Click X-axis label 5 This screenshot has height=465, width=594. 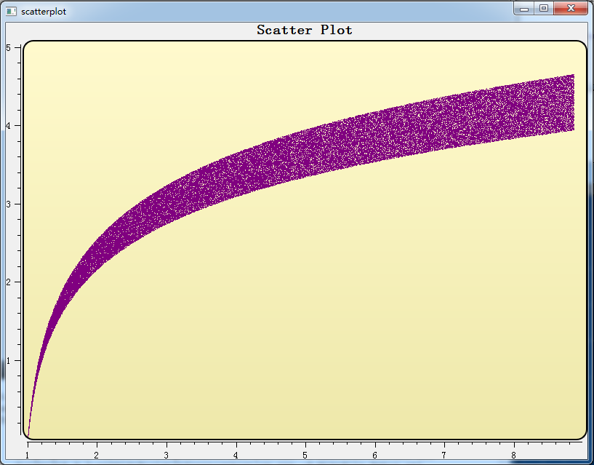coord(305,456)
